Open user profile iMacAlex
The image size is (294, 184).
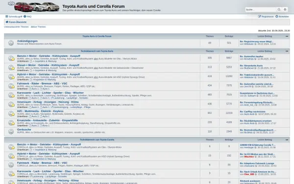(x=249, y=157)
